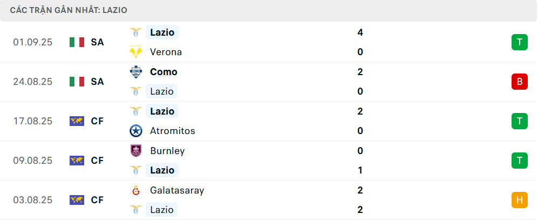This screenshot has height=220, width=538.
Task: Click the Verona club crest icon
Action: (136, 52)
